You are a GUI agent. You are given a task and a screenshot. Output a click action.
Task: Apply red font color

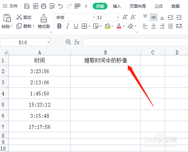click(x=119, y=26)
